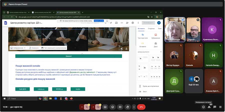Click the Вставити embed code icon
The height and width of the screenshot is (112, 225).
[143, 45]
